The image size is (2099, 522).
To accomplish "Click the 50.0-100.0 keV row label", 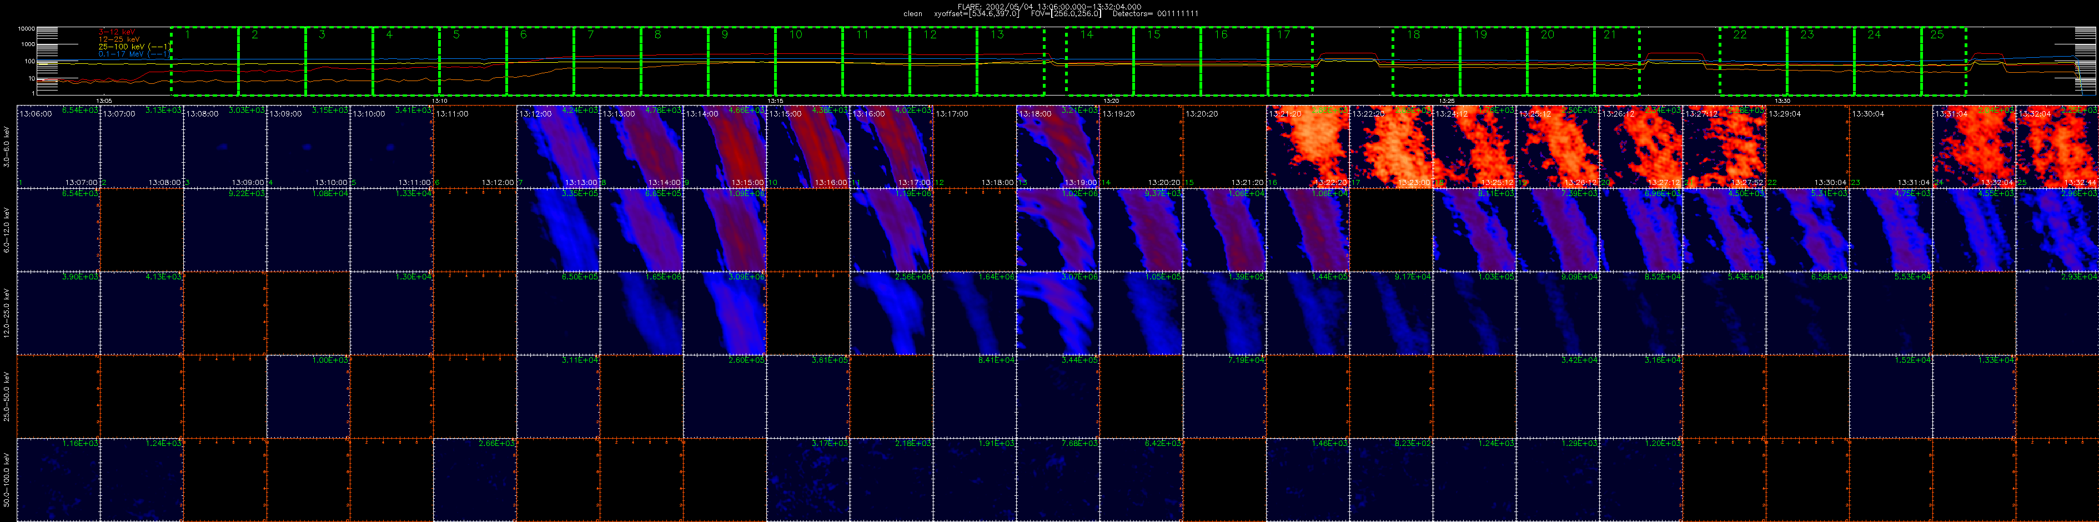I will coord(7,480).
